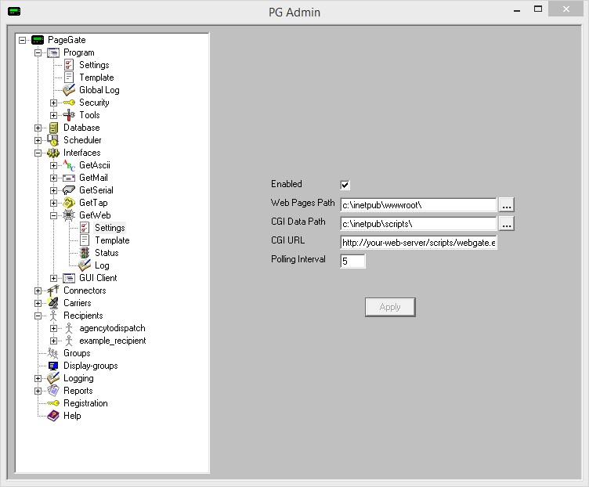Select the agencytodispatch recipient label
The image size is (589, 487).
pyautogui.click(x=112, y=328)
